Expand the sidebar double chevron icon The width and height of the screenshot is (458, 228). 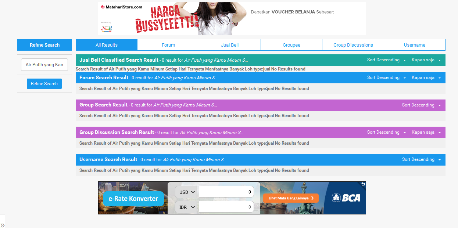[x=2, y=225]
